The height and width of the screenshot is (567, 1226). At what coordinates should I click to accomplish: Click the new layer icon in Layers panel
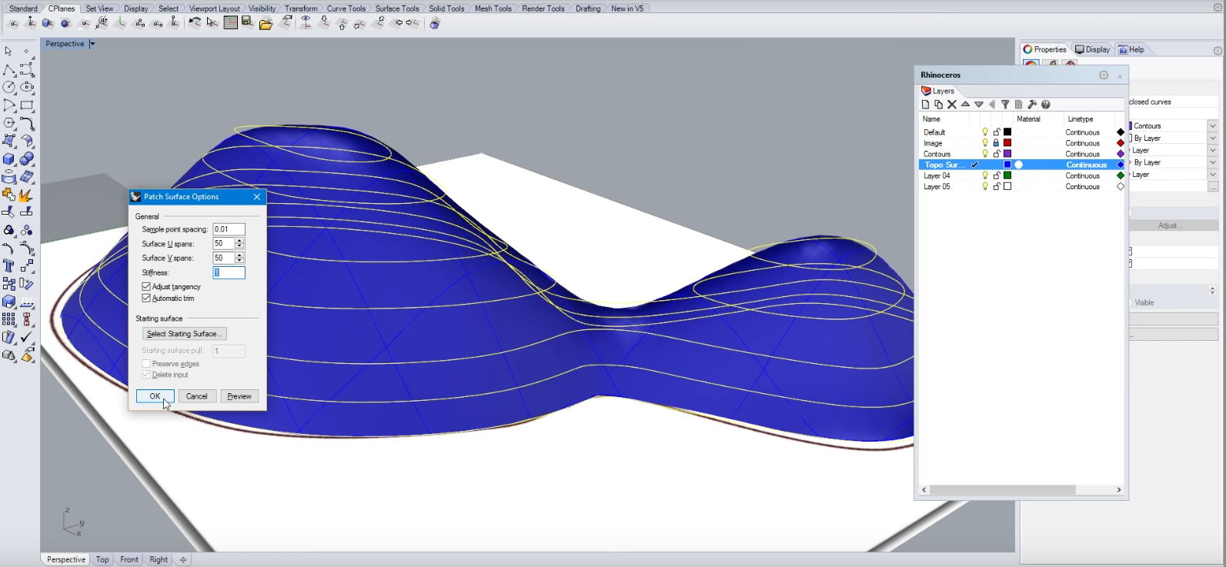click(x=926, y=105)
